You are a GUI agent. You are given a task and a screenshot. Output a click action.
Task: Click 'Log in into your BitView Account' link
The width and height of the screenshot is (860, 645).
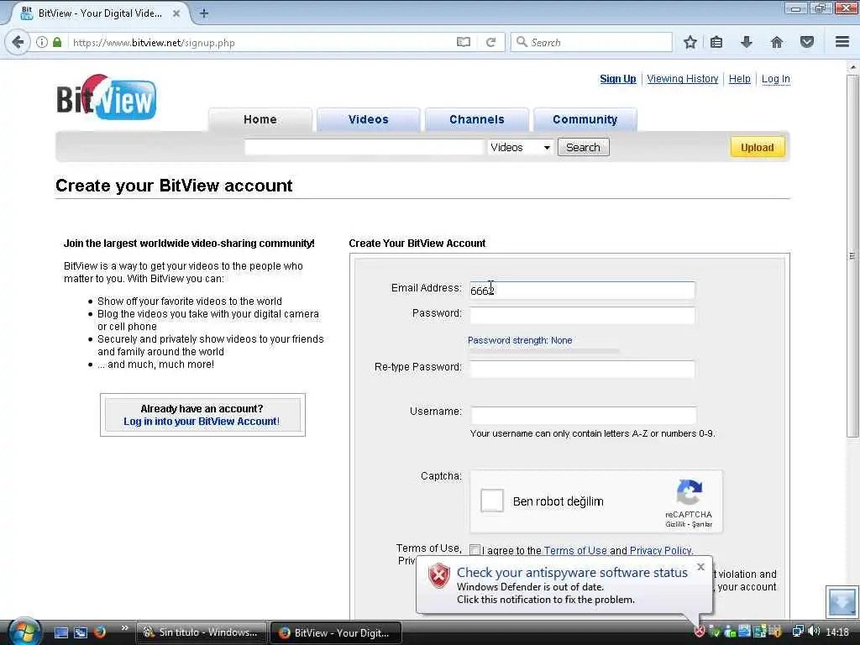pos(202,422)
